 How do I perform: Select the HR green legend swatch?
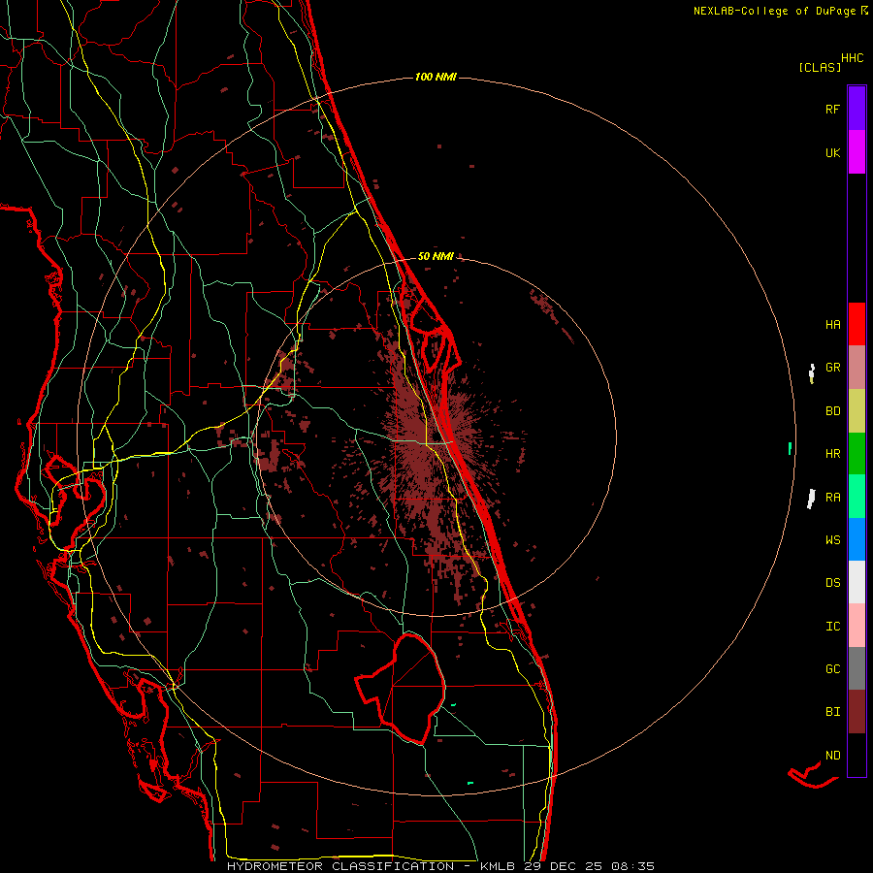[857, 453]
